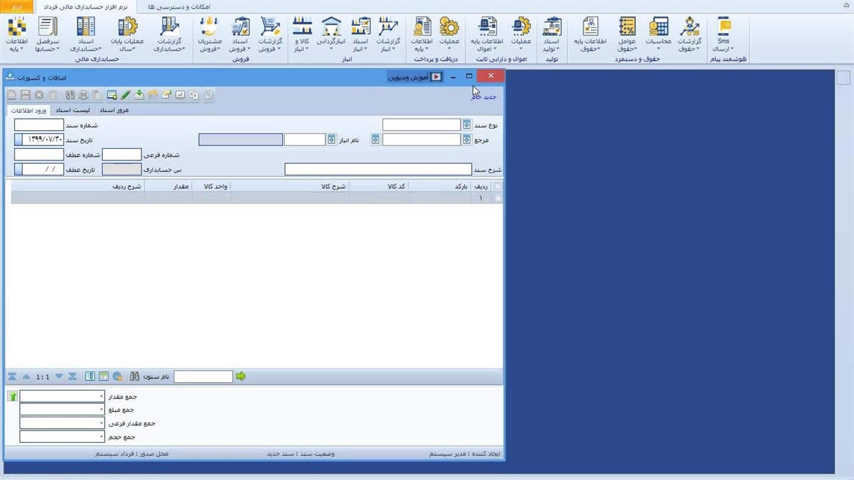This screenshot has width=854, height=480.
Task: Open the نوع سند lookup selector
Action: pos(467,125)
